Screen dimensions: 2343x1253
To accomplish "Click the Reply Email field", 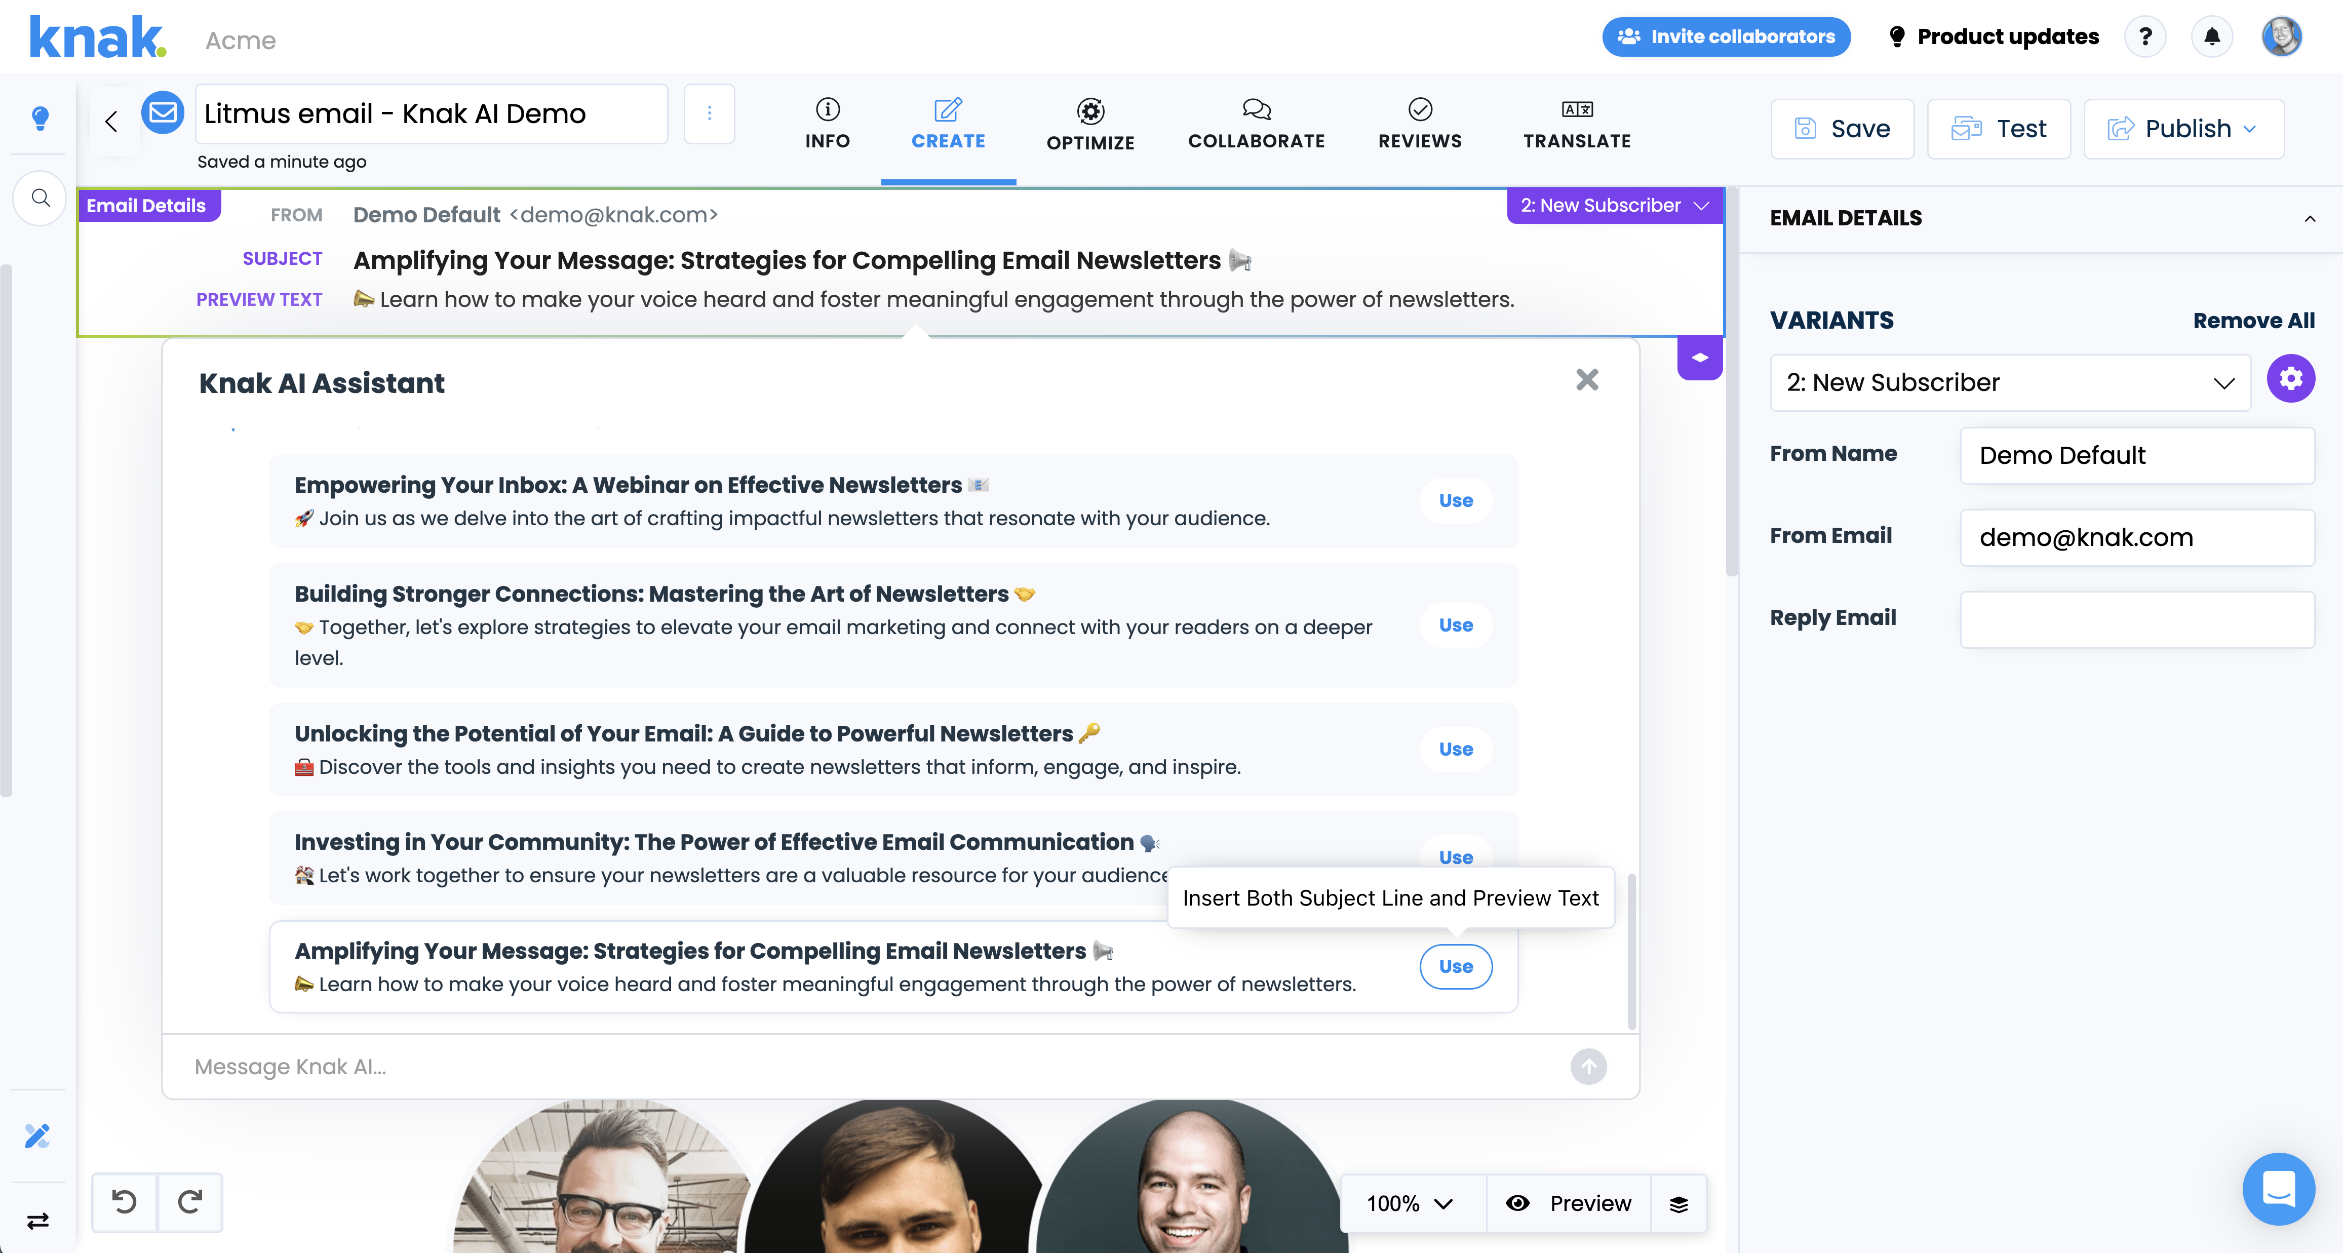I will coord(2137,619).
